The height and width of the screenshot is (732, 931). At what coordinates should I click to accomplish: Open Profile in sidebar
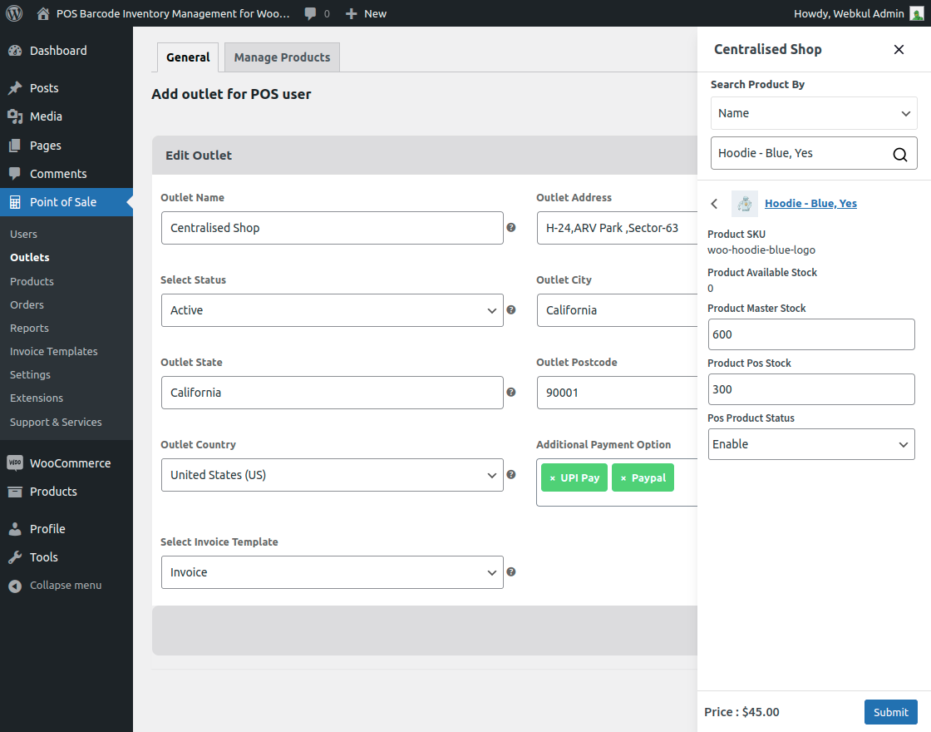tap(47, 529)
